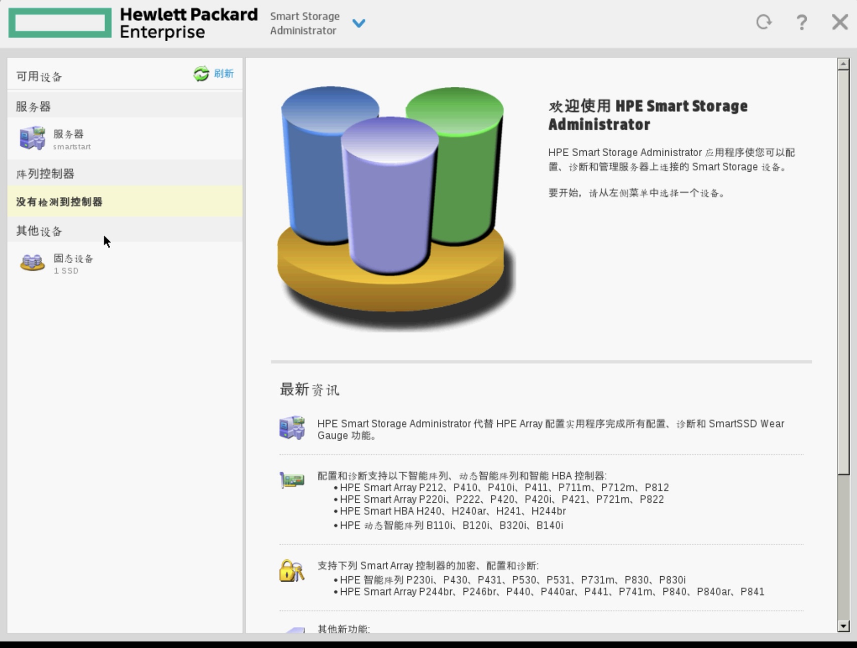Close the application with the X icon
857x648 pixels.
point(839,22)
